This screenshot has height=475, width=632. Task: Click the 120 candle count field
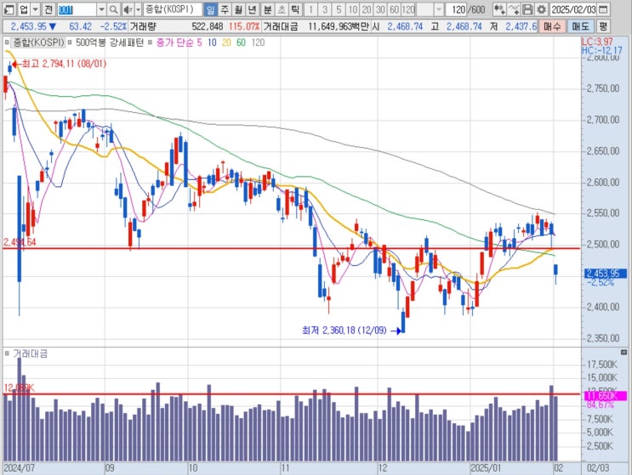[x=456, y=8]
